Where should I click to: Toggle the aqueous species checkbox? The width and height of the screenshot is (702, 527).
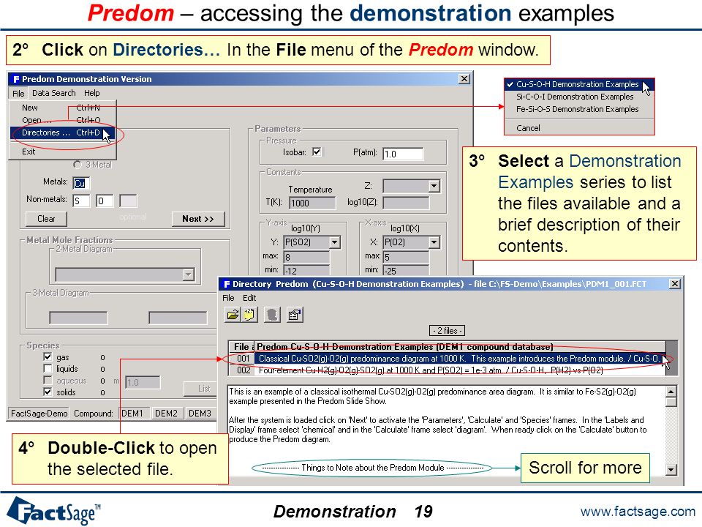pyautogui.click(x=48, y=380)
